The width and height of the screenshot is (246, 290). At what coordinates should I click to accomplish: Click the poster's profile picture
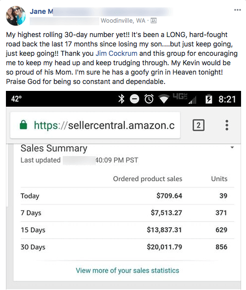[16, 16]
